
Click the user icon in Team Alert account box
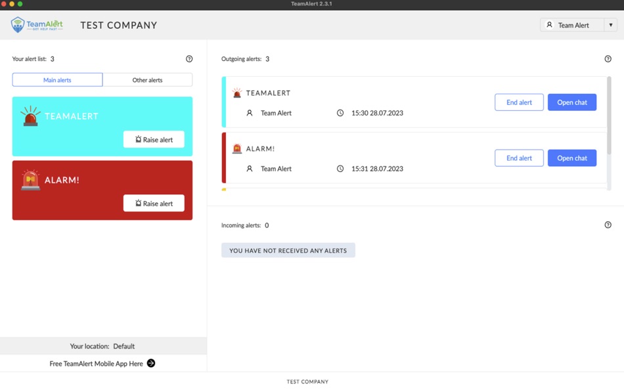(x=549, y=25)
